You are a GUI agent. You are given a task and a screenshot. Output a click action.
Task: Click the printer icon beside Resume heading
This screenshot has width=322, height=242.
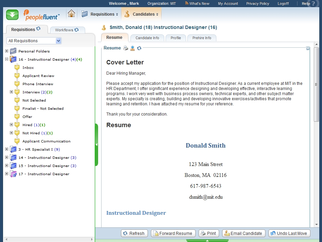pyautogui.click(x=126, y=48)
